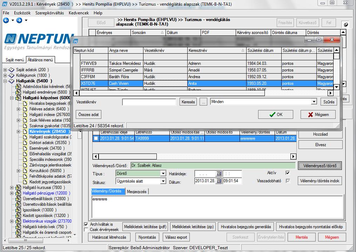
Task: Expand the Saját adatok tree node
Action: (x=5, y=70)
